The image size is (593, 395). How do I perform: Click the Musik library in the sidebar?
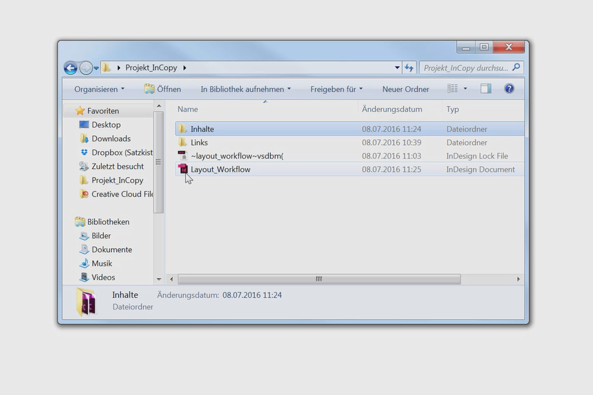pos(101,263)
